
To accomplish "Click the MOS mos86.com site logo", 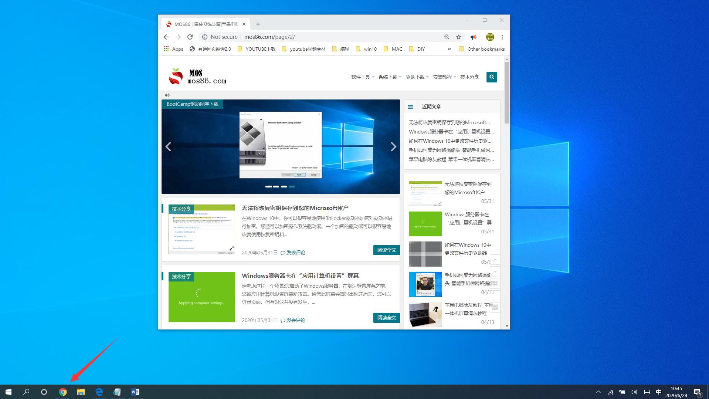I will 197,77.
